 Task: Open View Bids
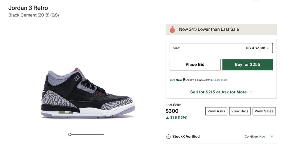coord(240,111)
